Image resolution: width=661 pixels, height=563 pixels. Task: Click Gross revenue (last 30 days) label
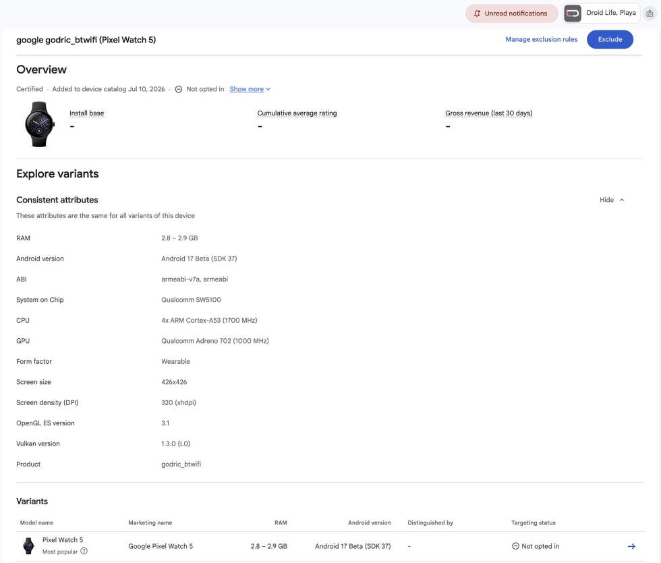click(488, 113)
